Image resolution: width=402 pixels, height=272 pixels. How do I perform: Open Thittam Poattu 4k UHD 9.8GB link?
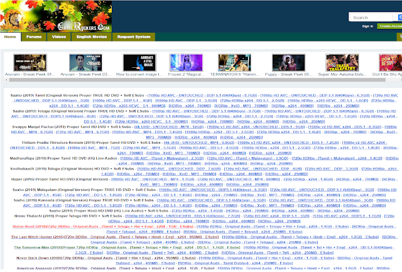coord(199,143)
